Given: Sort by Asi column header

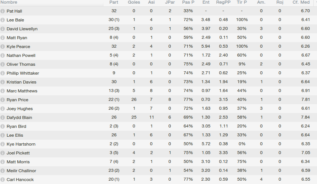Looking at the screenshot, I should pos(151,2).
